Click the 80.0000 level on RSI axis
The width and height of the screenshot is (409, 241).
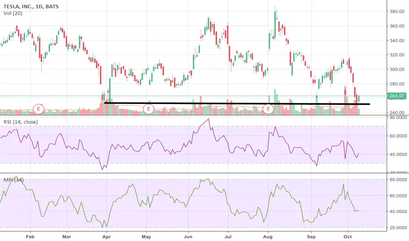coord(398,118)
